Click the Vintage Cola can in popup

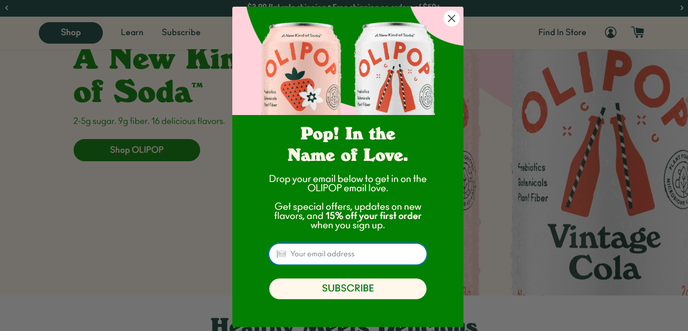[x=395, y=68]
